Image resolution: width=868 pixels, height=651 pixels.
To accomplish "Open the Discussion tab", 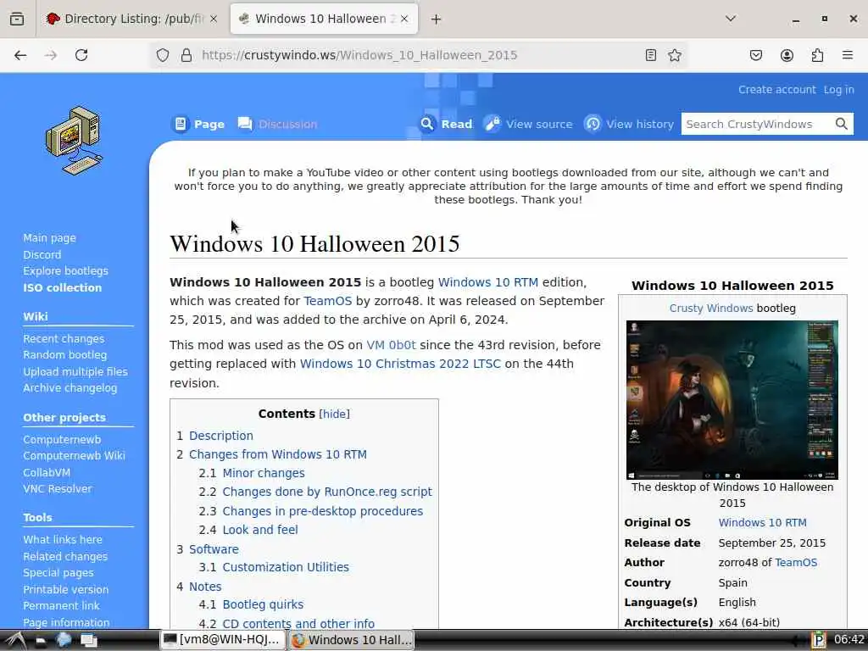I will coord(278,124).
